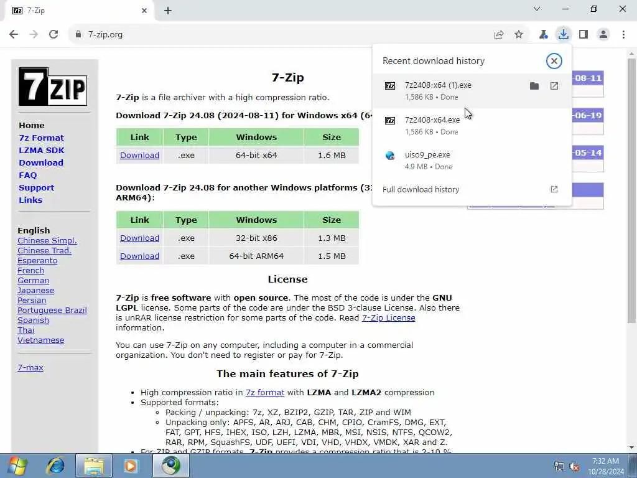
Task: Click the forward navigation arrow
Action: (34, 35)
